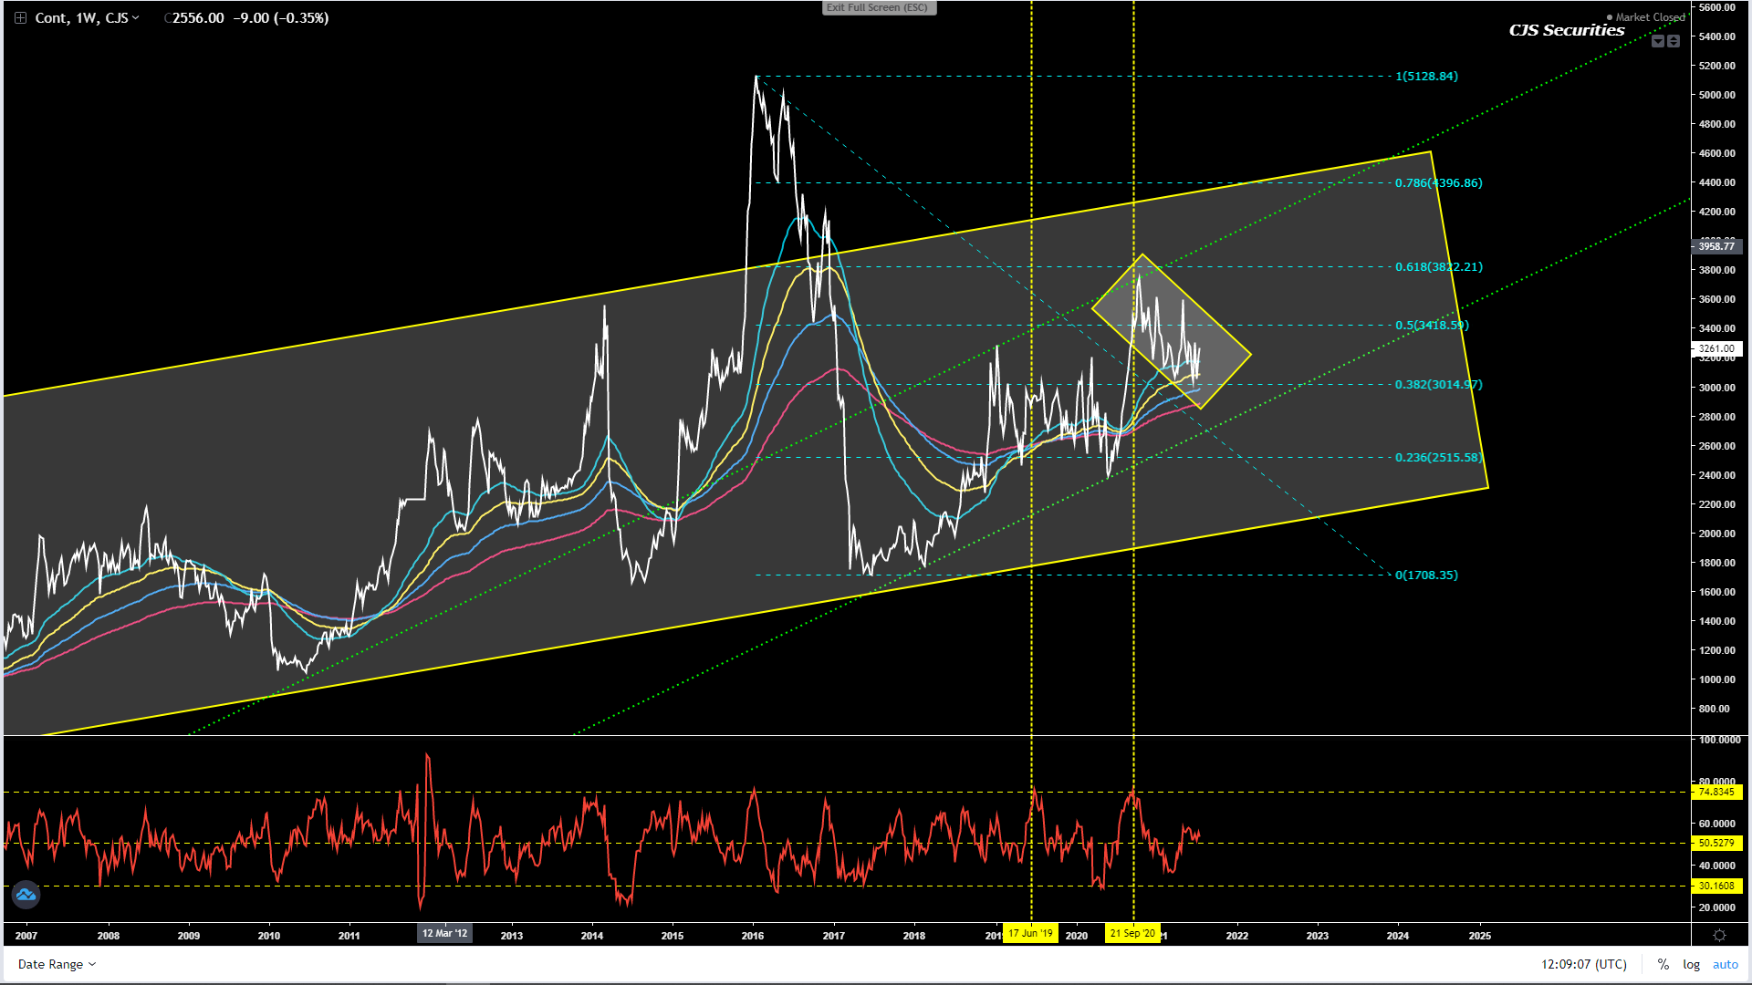Viewport: 1752px width, 985px height.
Task: Click the 12:09:07 (UTC) timezone clock
Action: point(1583,964)
